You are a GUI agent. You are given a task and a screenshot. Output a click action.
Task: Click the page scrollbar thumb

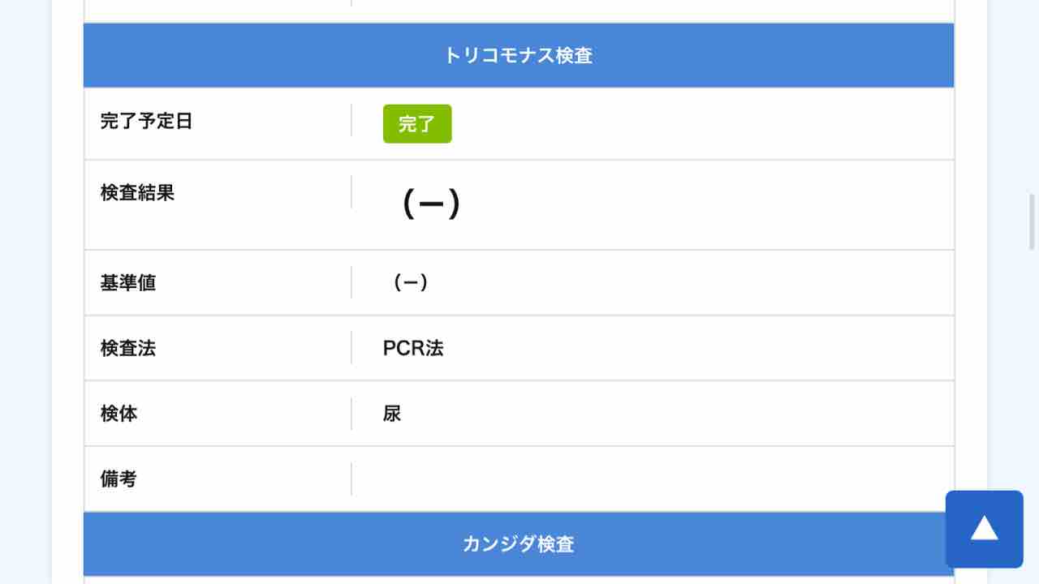(1033, 221)
